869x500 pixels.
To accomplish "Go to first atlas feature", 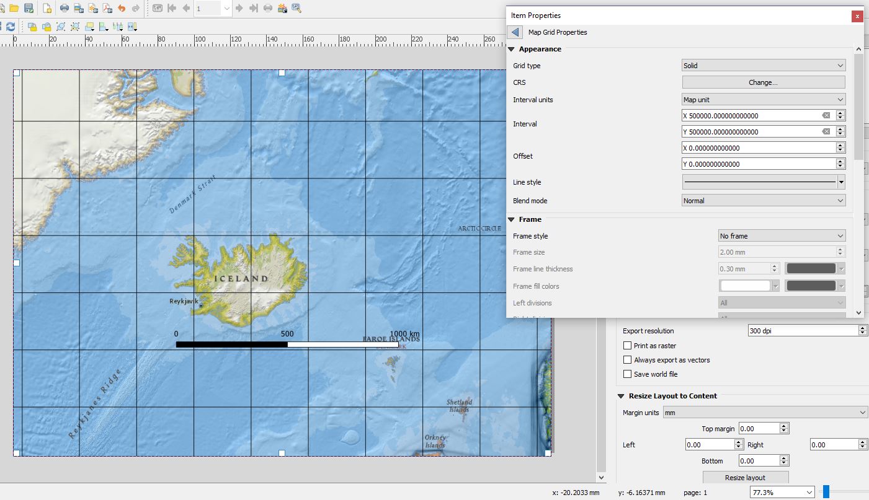I will (172, 8).
